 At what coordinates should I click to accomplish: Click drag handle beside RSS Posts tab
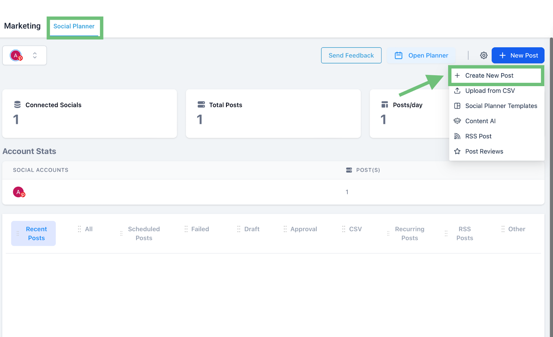click(x=446, y=233)
